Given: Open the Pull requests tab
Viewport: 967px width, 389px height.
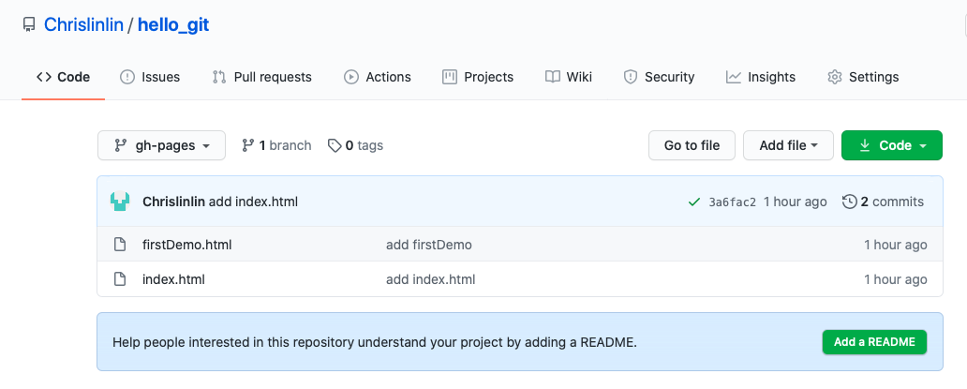Looking at the screenshot, I should pos(262,77).
